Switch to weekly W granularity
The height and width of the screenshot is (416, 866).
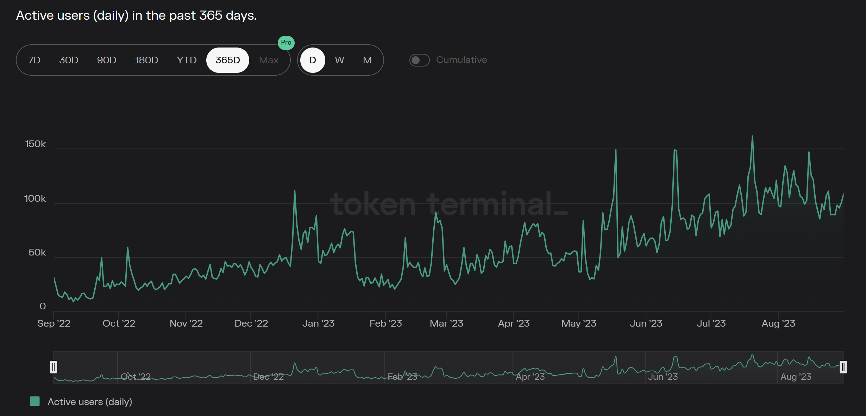339,60
